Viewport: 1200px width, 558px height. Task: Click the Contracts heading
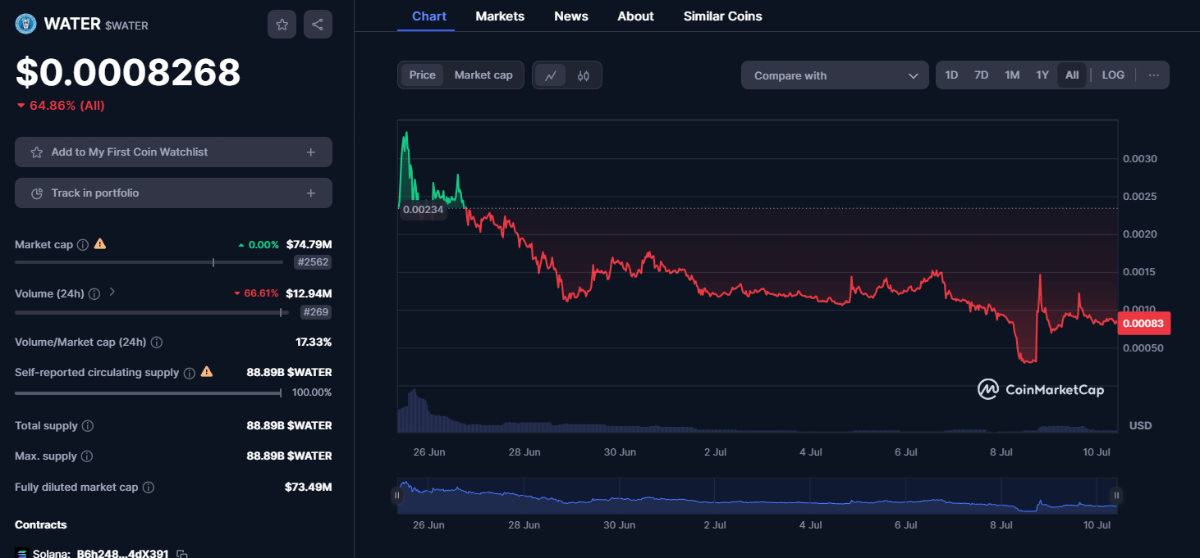(41, 525)
